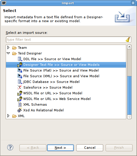Select 'WSDL File or URL >> Source Model'
Image resolution: width=137 pixels, height=156 pixels.
coord(53,93)
